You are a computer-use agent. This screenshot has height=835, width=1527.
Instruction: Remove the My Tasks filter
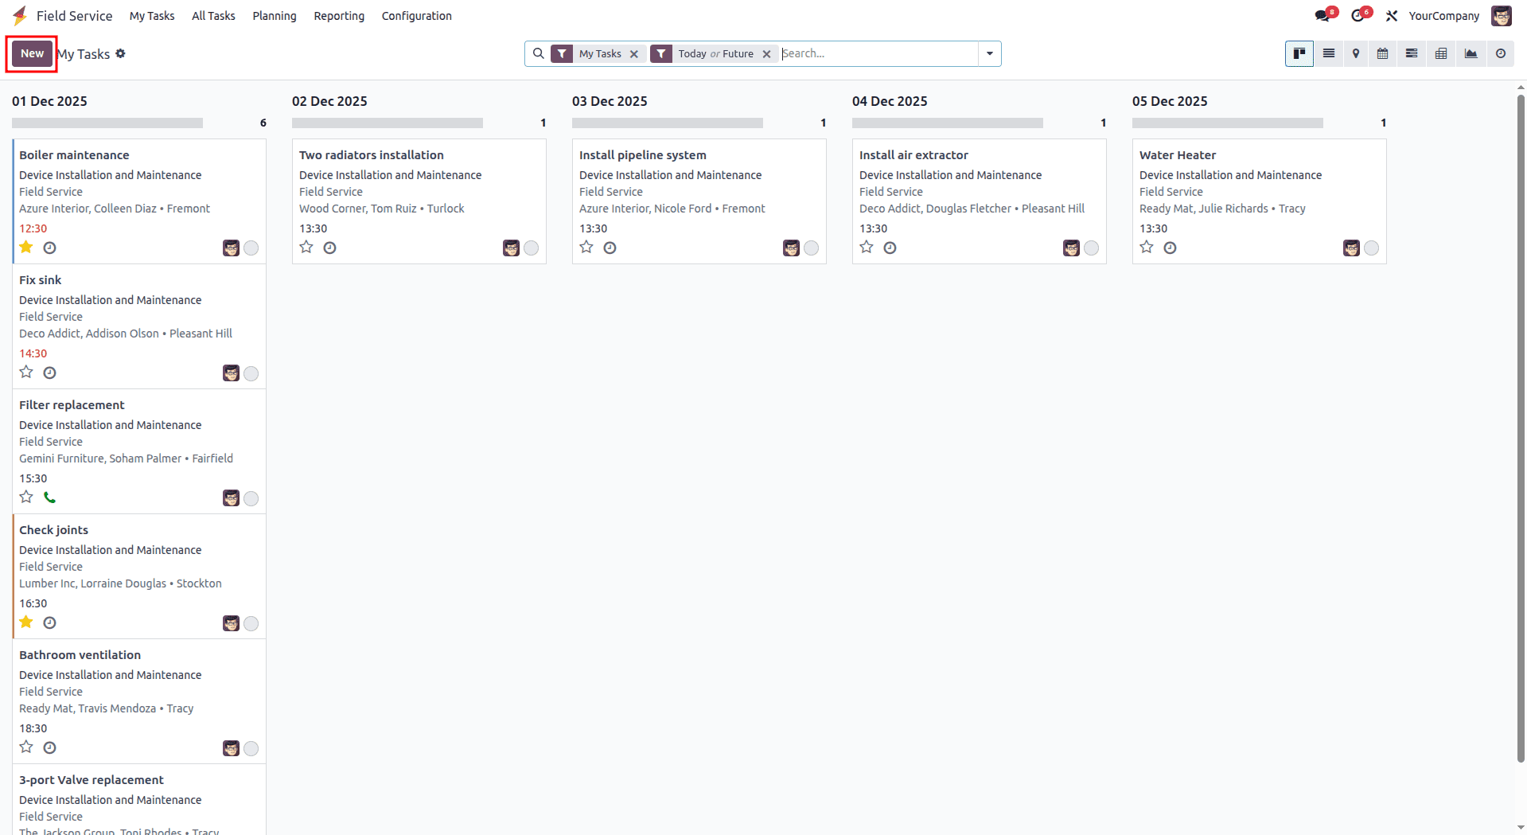(634, 53)
